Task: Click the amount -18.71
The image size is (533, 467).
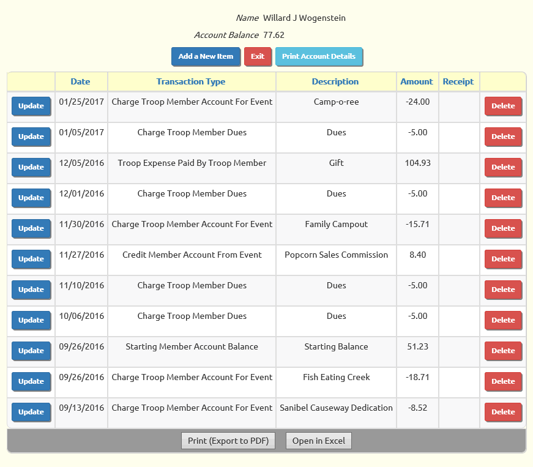Action: pyautogui.click(x=417, y=377)
